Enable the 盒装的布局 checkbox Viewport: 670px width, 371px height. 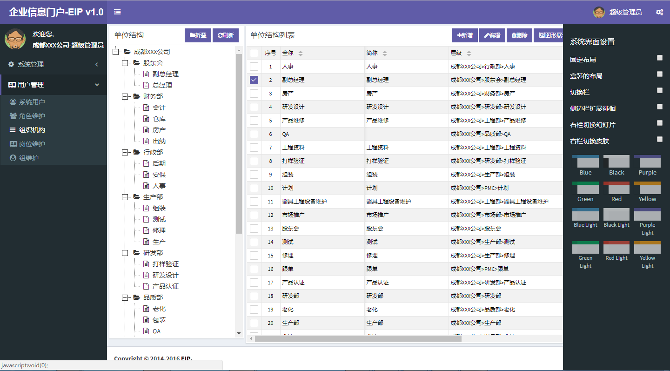[x=660, y=74]
